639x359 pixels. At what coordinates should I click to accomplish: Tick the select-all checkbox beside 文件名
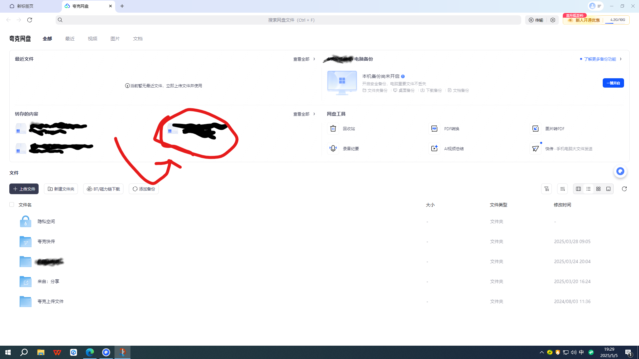[12, 204]
